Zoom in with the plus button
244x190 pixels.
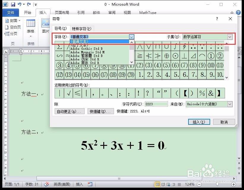(233, 184)
